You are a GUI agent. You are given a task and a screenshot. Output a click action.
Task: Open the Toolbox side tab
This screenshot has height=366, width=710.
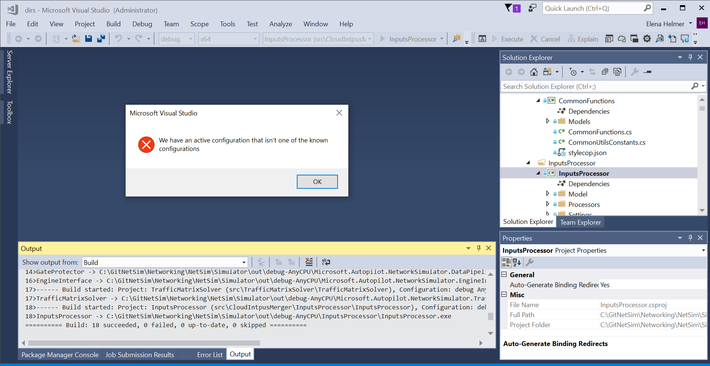pyautogui.click(x=9, y=112)
